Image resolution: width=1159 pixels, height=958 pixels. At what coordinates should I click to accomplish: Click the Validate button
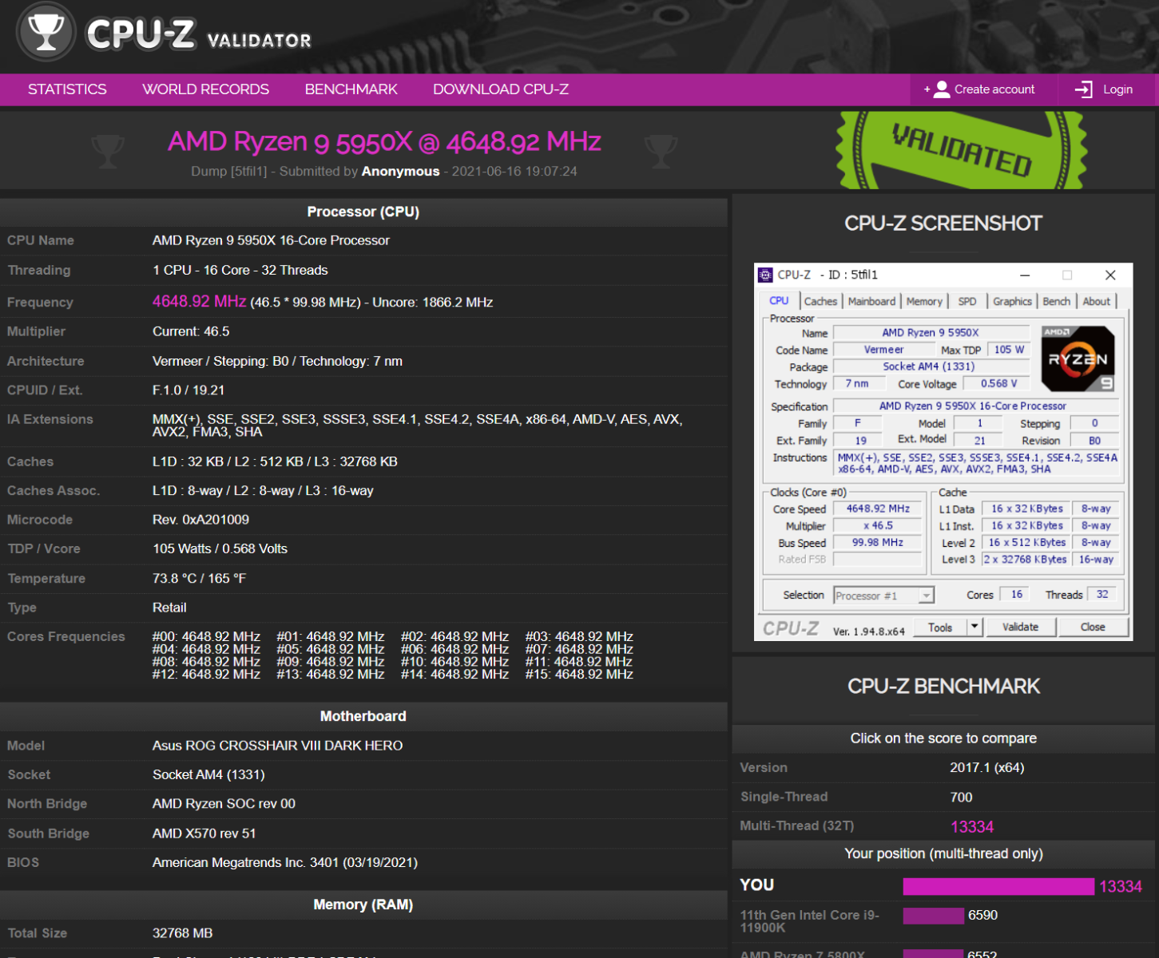(x=1020, y=627)
